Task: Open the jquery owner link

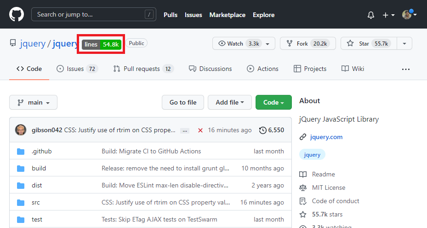Action: [33, 43]
